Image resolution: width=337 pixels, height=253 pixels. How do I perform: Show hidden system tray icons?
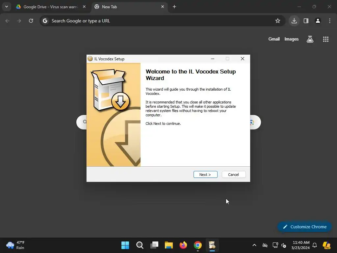[x=254, y=245]
